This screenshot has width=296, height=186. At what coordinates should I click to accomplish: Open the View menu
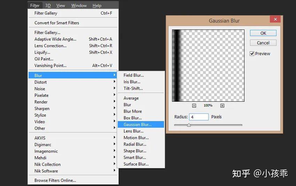pyautogui.click(x=61, y=6)
